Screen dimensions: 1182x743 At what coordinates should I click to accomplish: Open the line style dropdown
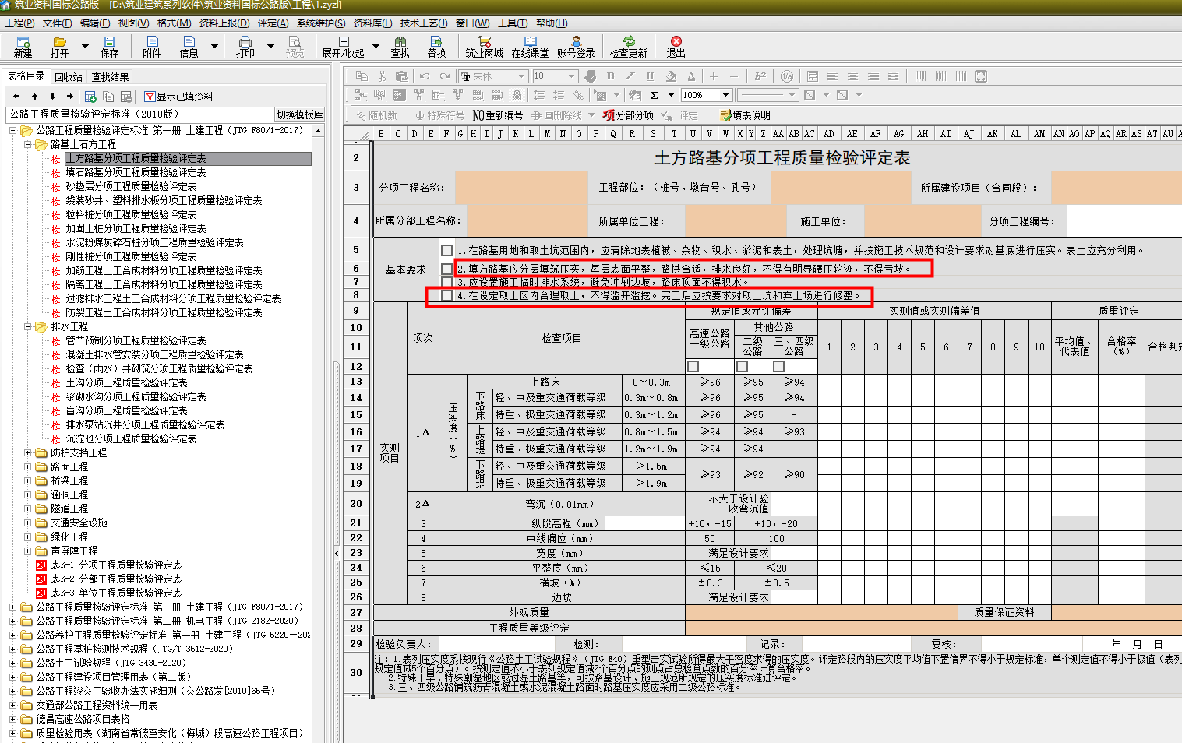(x=792, y=95)
